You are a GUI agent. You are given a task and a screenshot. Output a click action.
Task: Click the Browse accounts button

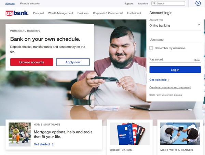tap(32, 62)
